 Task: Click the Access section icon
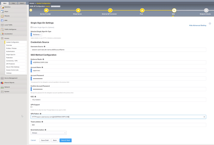(x=2, y=38)
